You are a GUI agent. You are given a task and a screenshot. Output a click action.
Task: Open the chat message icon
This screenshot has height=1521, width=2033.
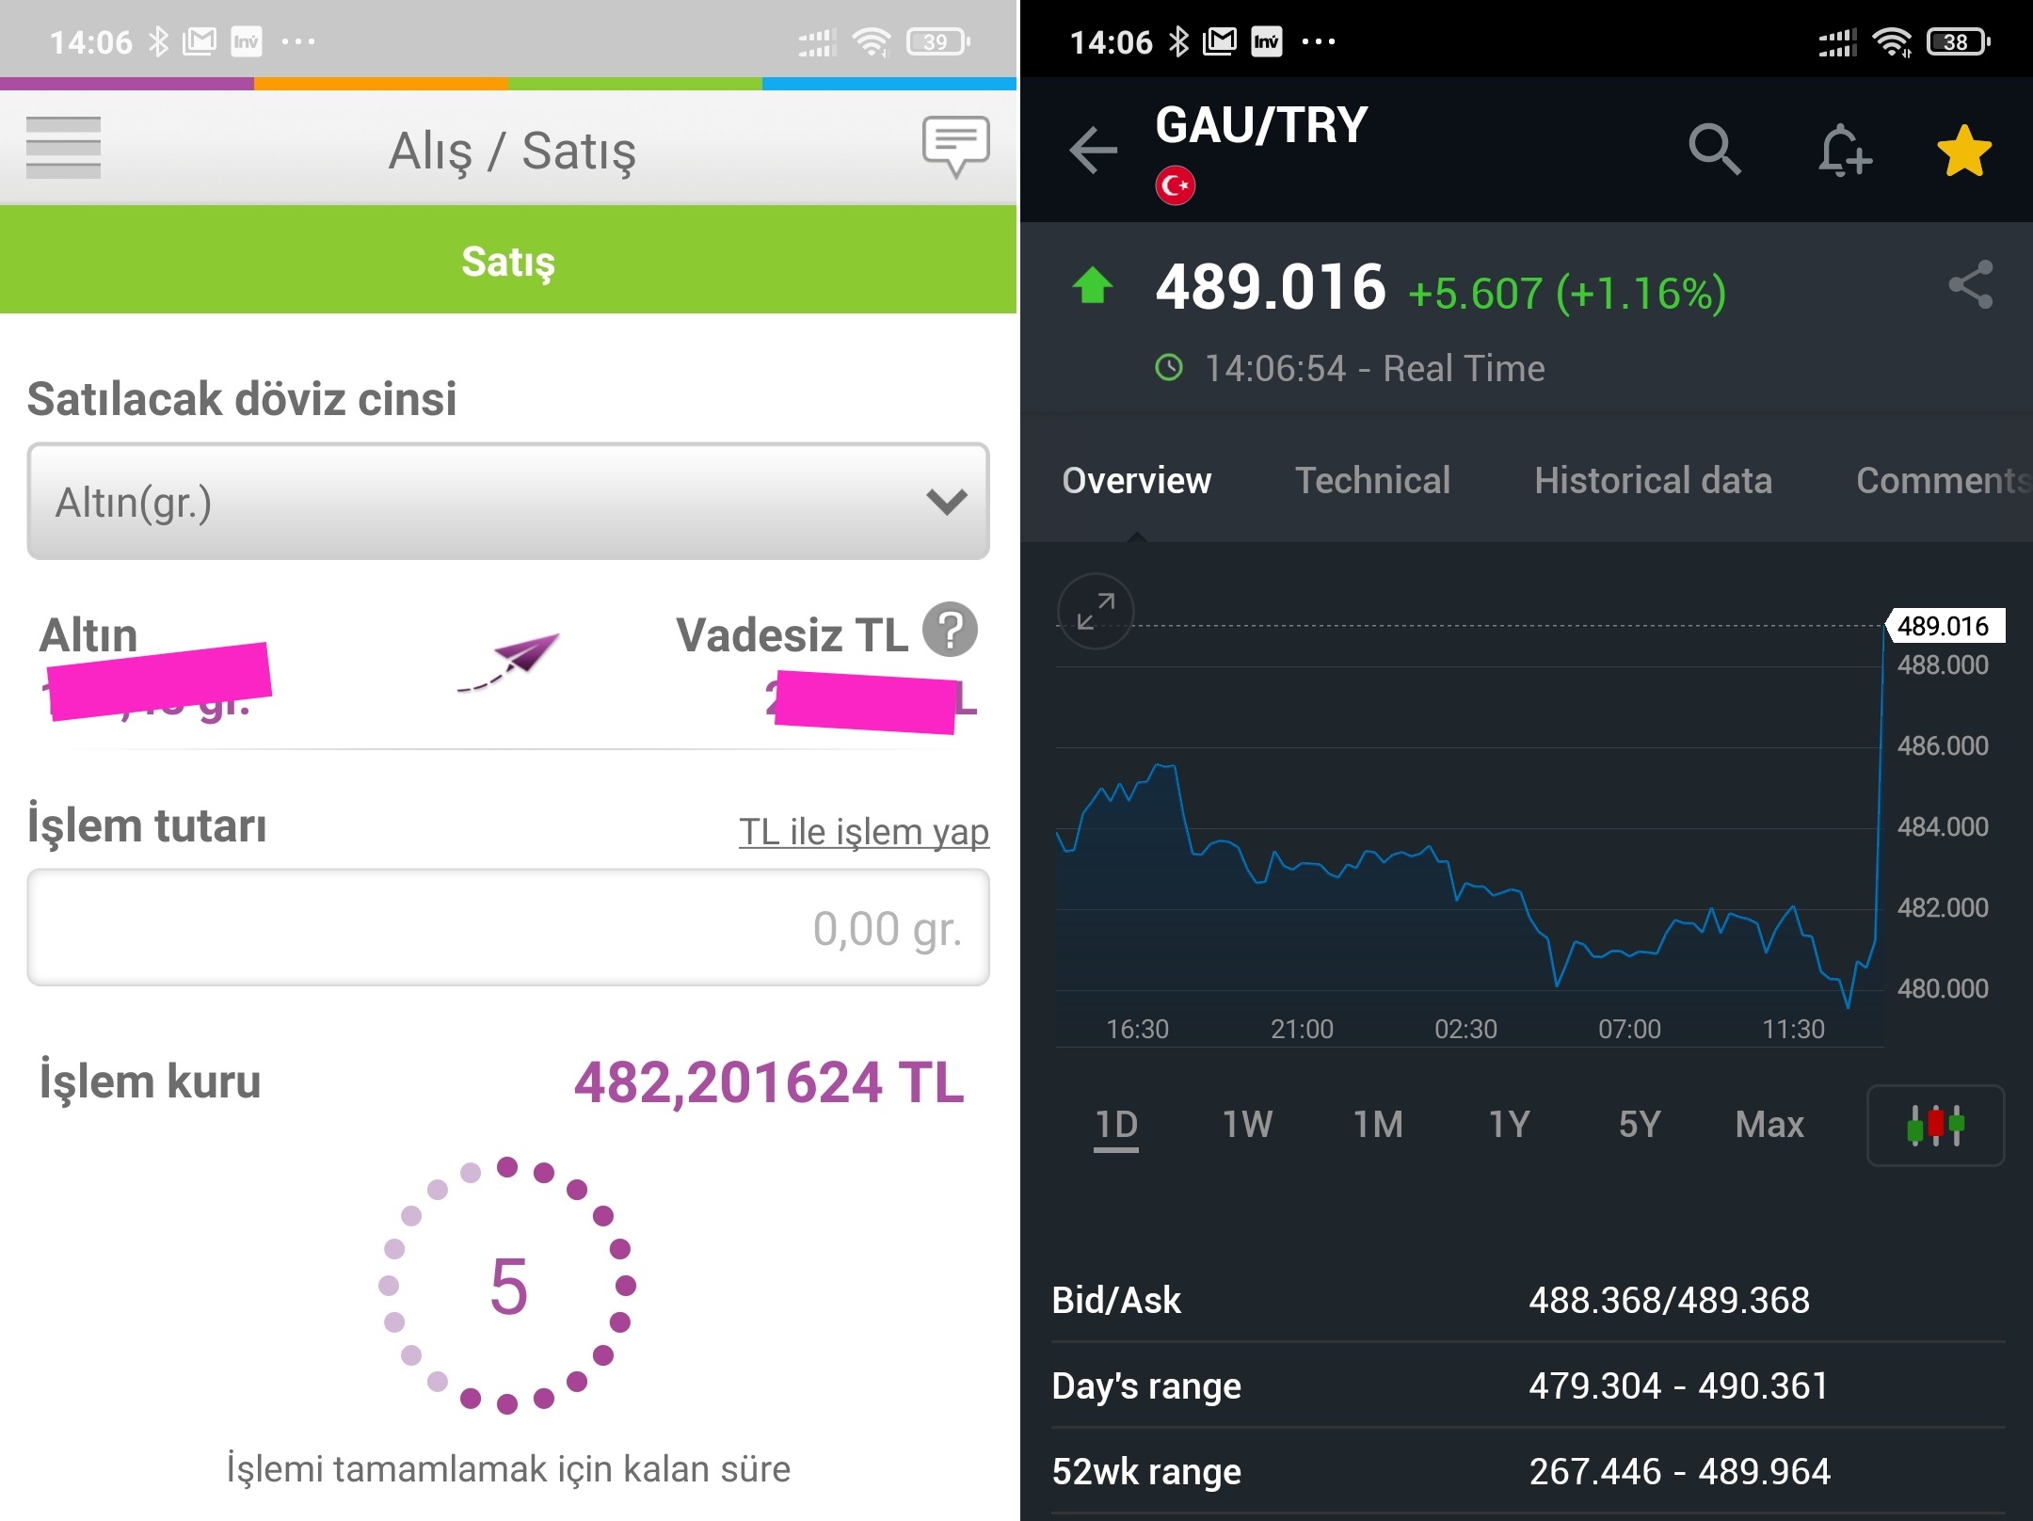click(x=955, y=147)
